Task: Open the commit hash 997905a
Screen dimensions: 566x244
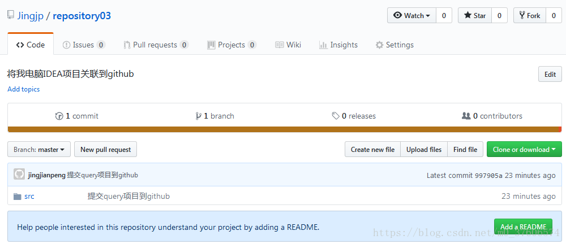Action: pyautogui.click(x=488, y=176)
